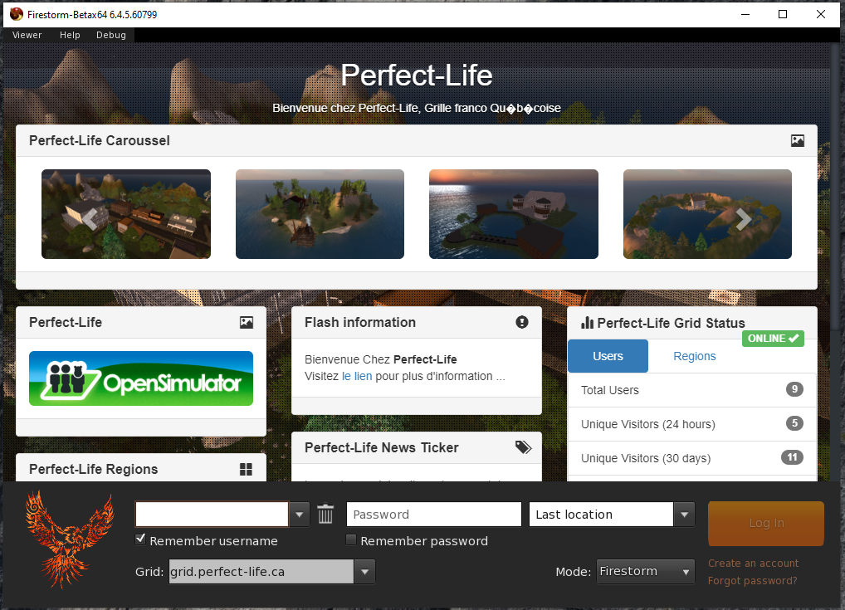The image size is (845, 610).
Task: Click the Perfect-Life Caroussel image icon
Action: [798, 140]
